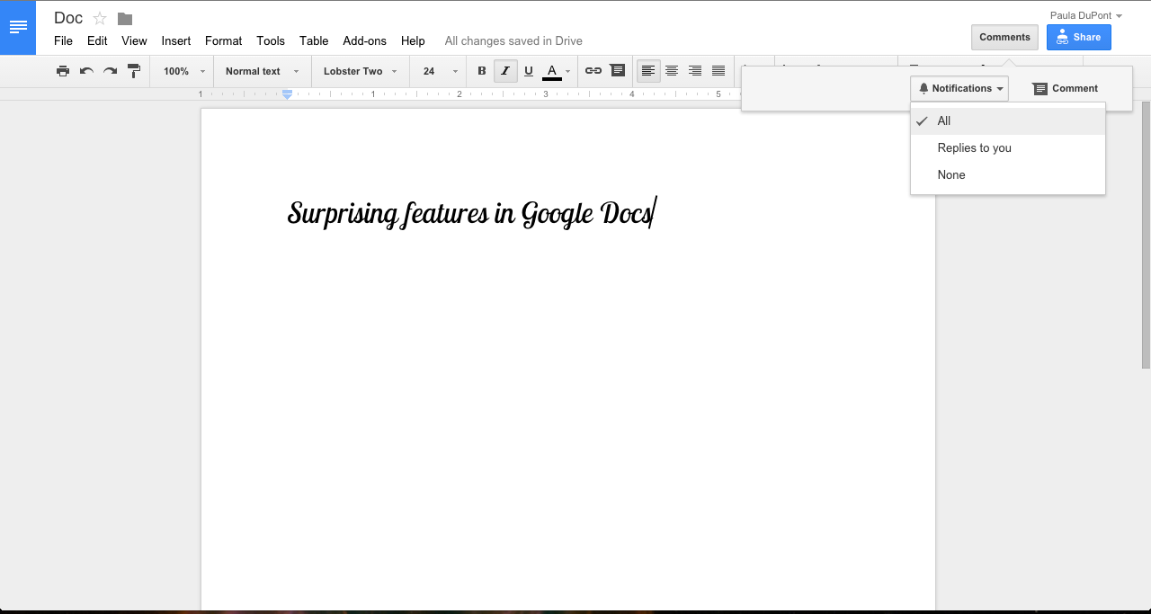The width and height of the screenshot is (1151, 614).
Task: Toggle underline formatting
Action: click(x=529, y=71)
